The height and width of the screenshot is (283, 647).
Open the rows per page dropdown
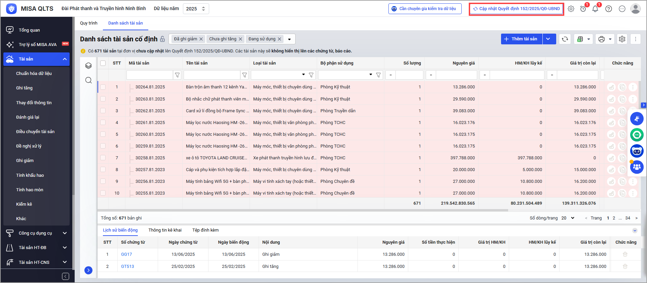(568, 218)
